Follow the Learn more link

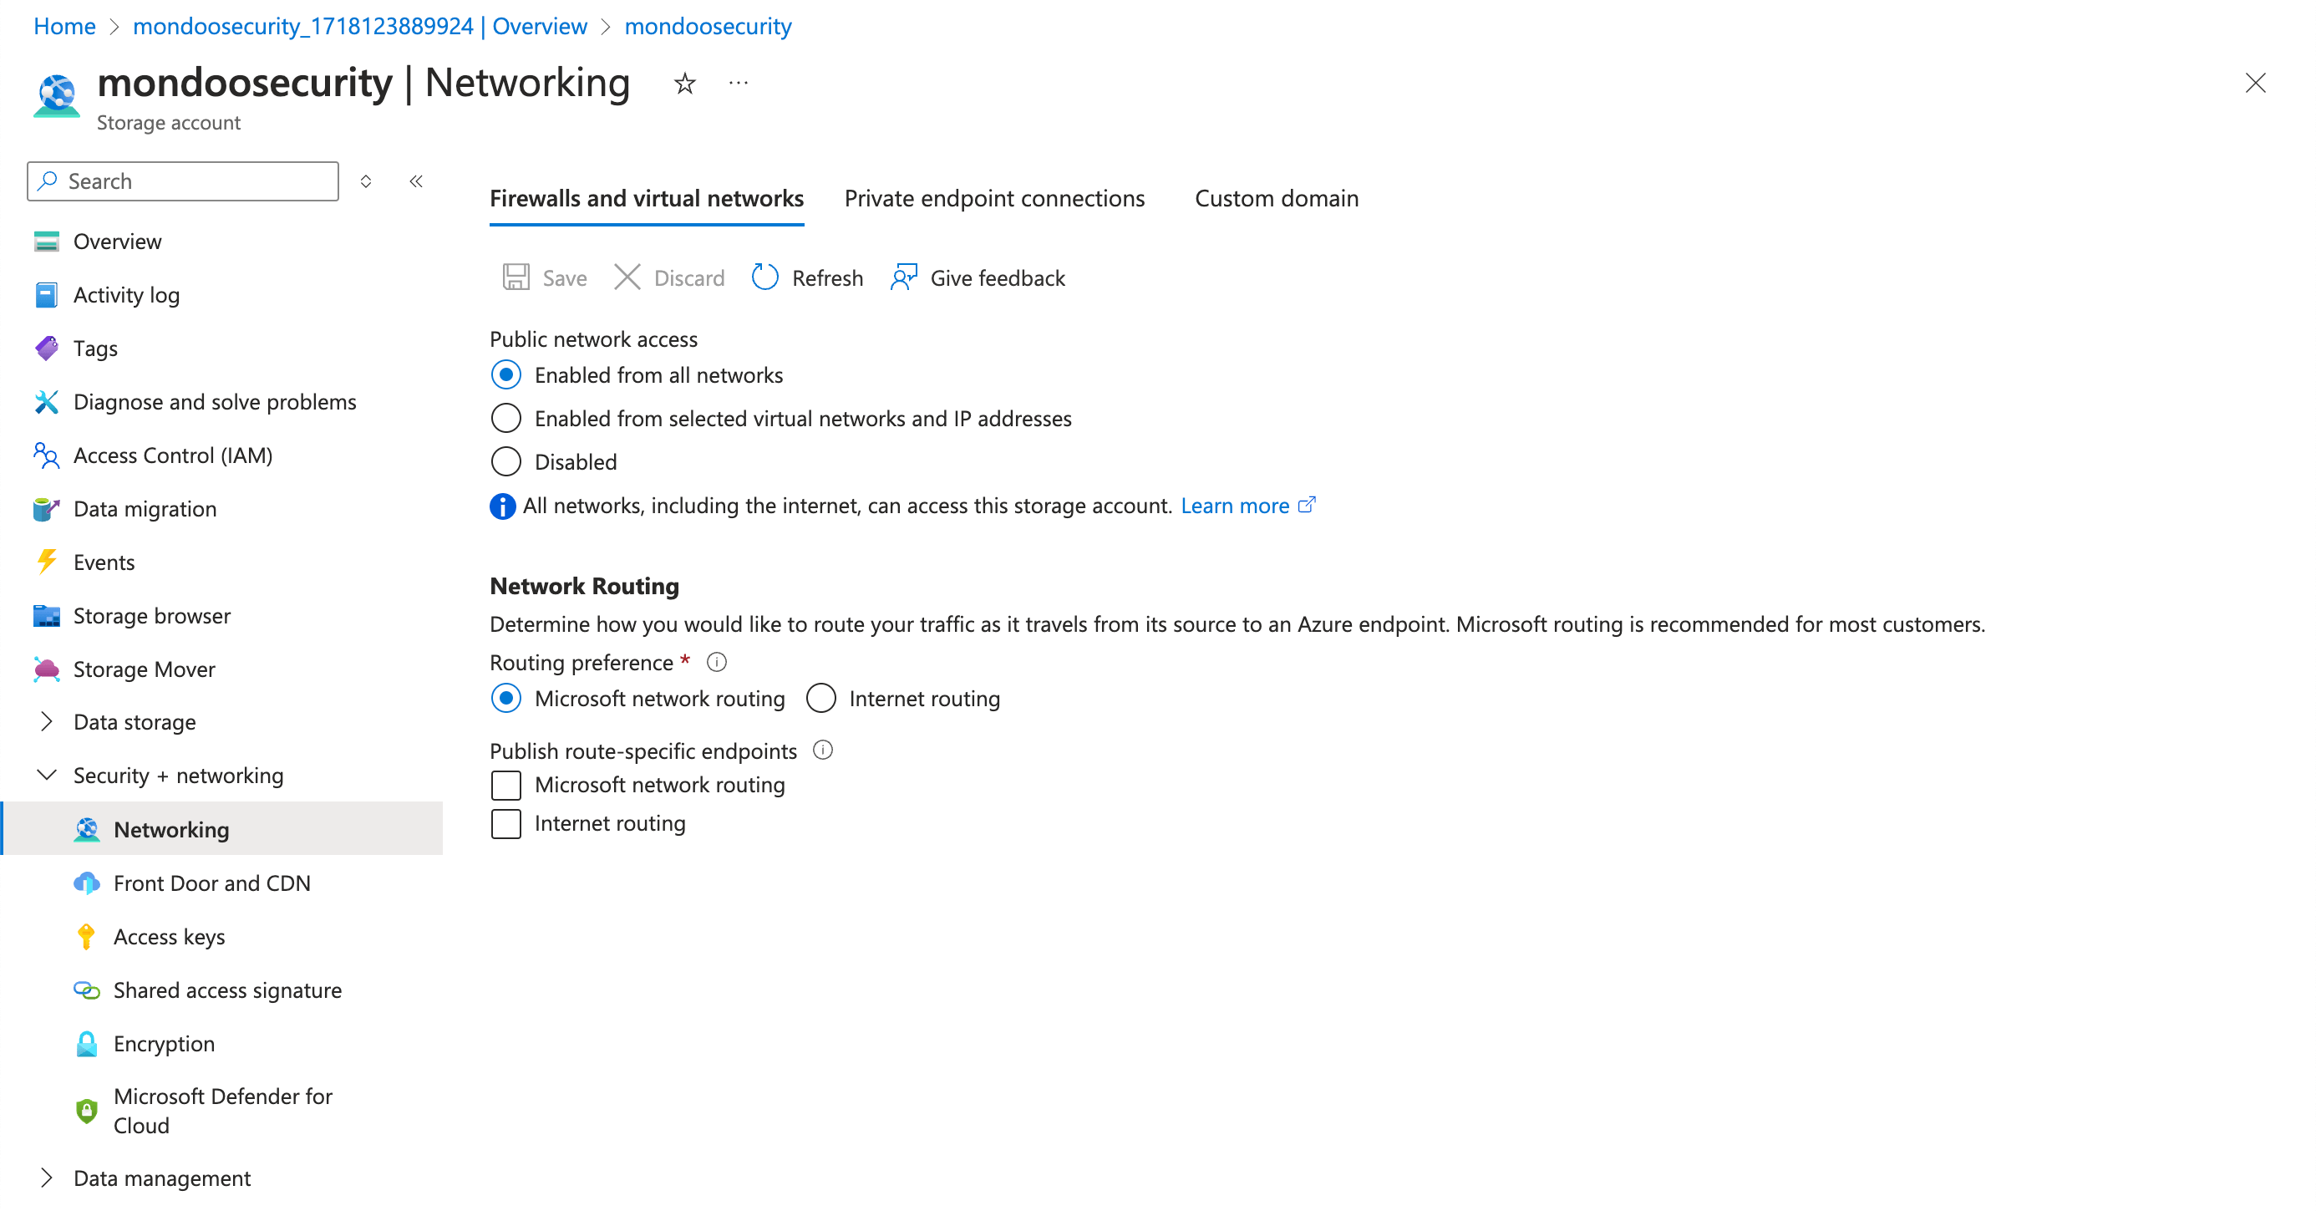[x=1237, y=506]
